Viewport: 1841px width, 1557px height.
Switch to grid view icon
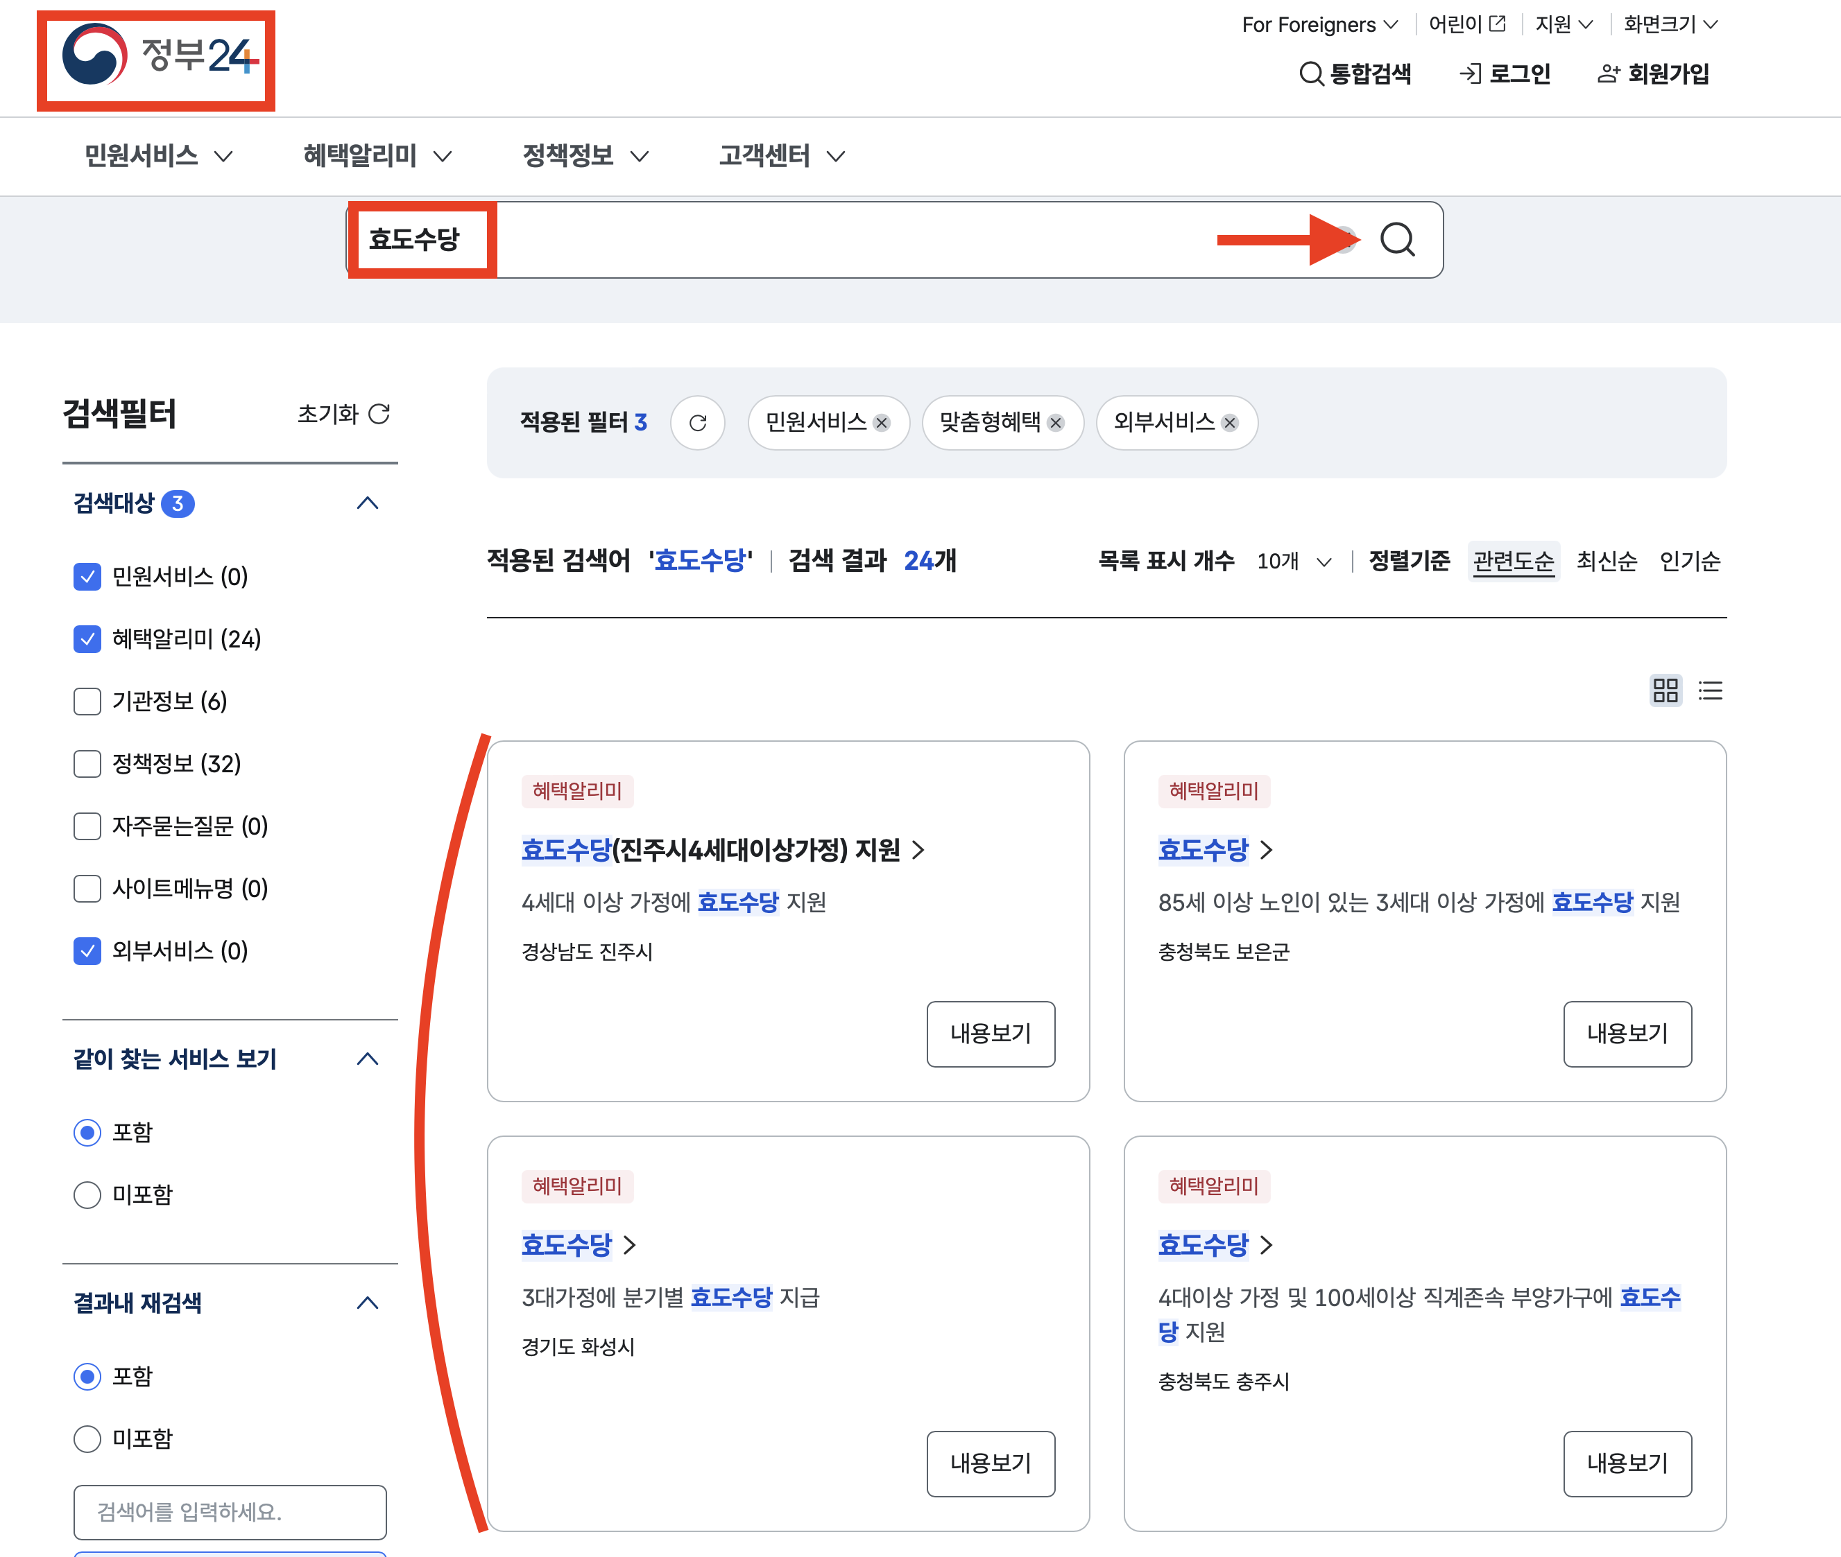coord(1666,690)
